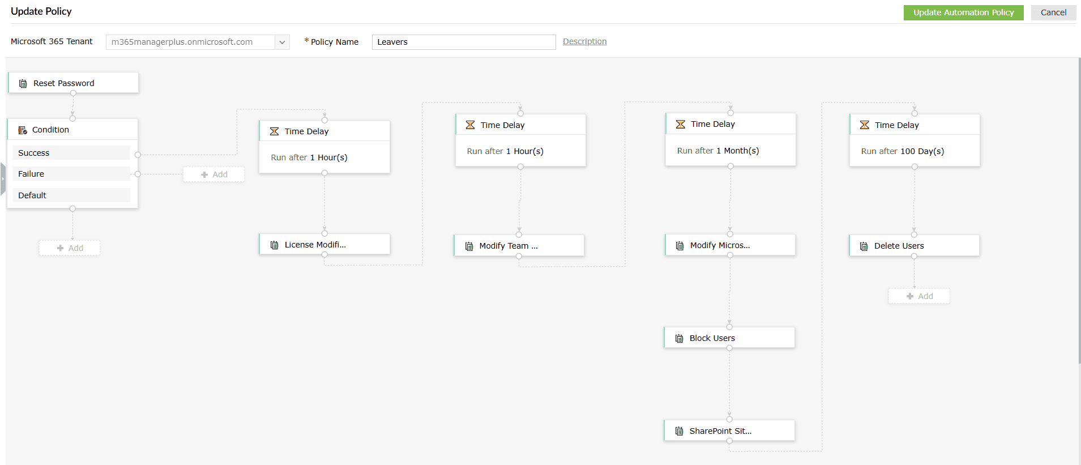Click the Block Users task icon
Viewport: 1081px width, 465px height.
[x=680, y=339]
